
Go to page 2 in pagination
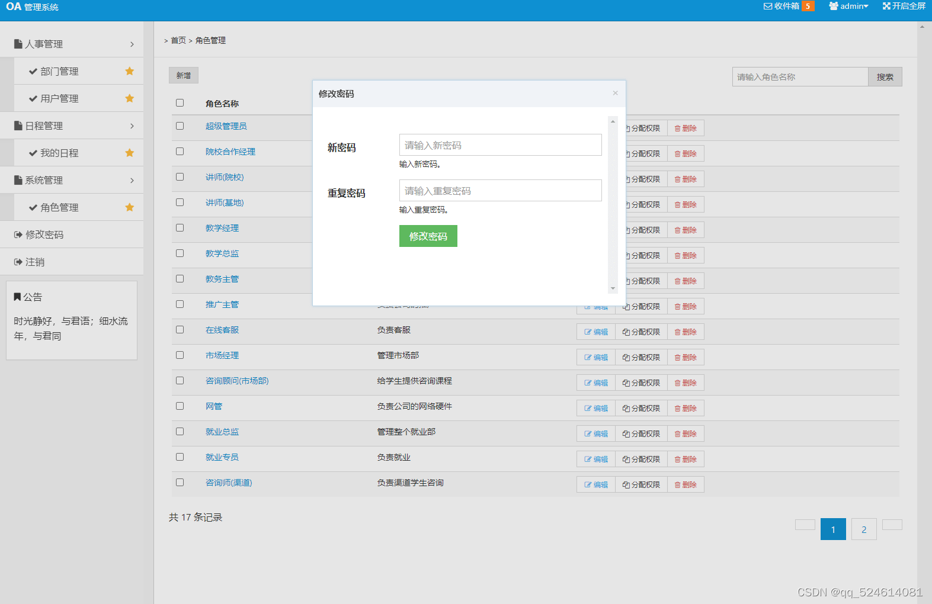(864, 529)
